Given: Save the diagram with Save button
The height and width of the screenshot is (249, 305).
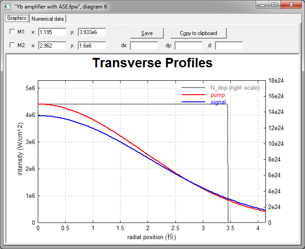Looking at the screenshot, I should click(147, 33).
